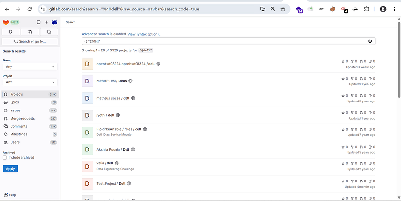Open the Mentor-Test / Dells project
The width and height of the screenshot is (401, 201).
pos(112,81)
